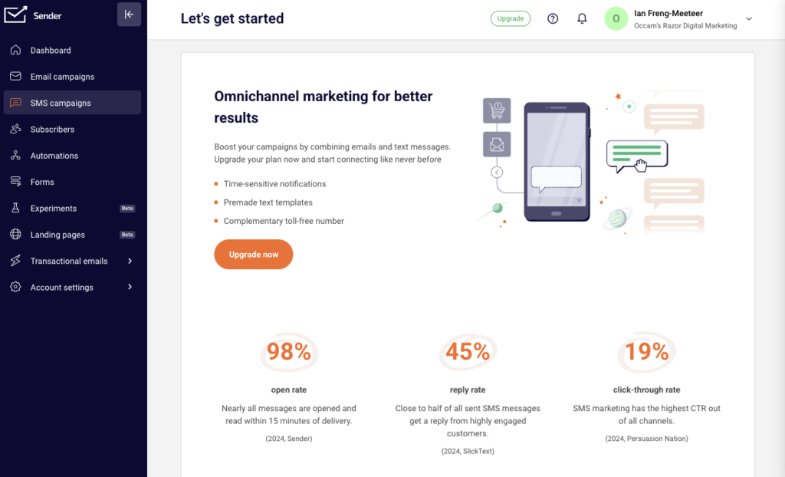This screenshot has width=785, height=477.
Task: Click the Sender logo
Action: point(33,15)
